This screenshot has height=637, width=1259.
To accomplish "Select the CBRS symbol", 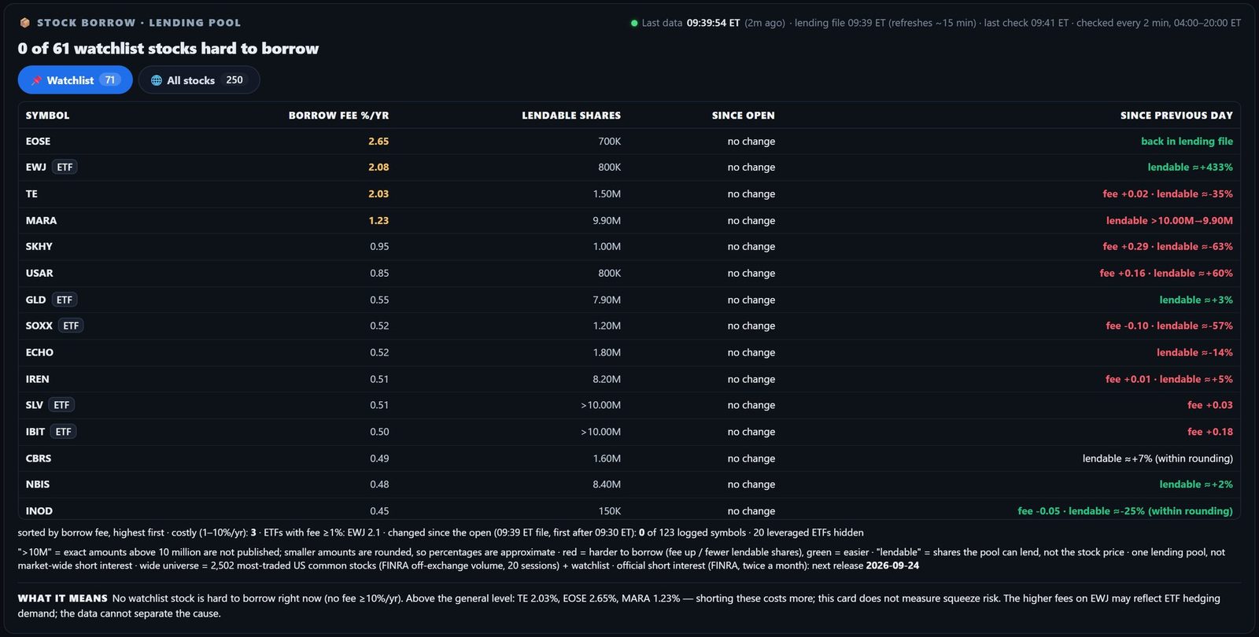I will click(38, 458).
